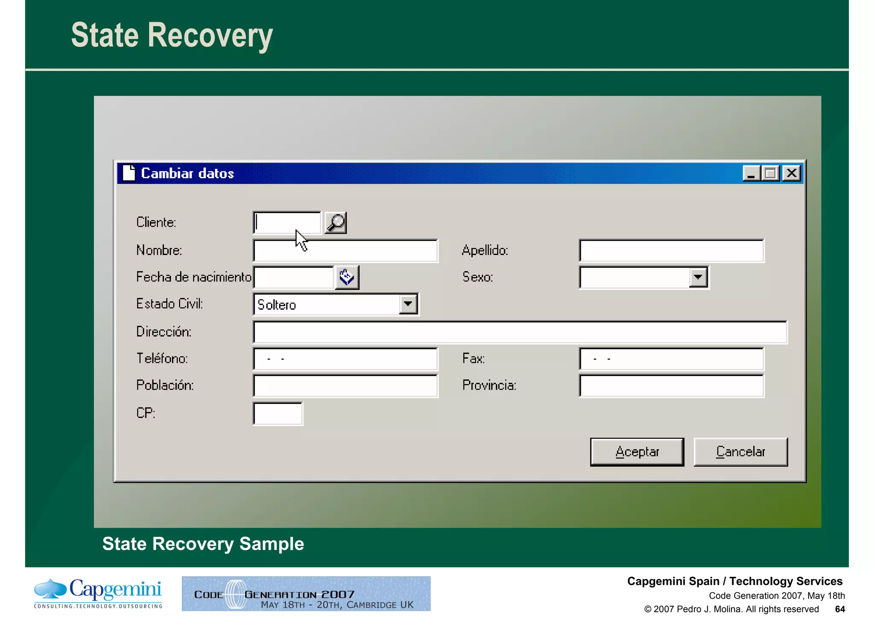Click into the Nombre text field
The height and width of the screenshot is (617, 874).
tap(345, 251)
